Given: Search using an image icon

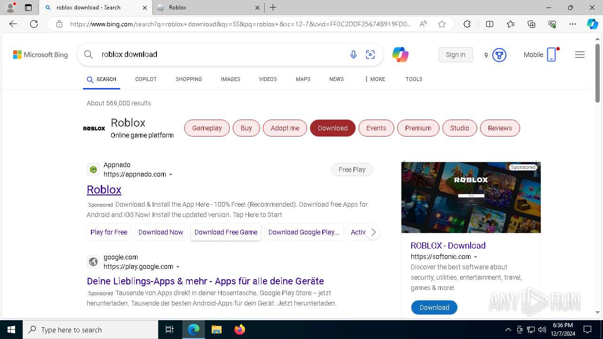Looking at the screenshot, I should [x=370, y=55].
